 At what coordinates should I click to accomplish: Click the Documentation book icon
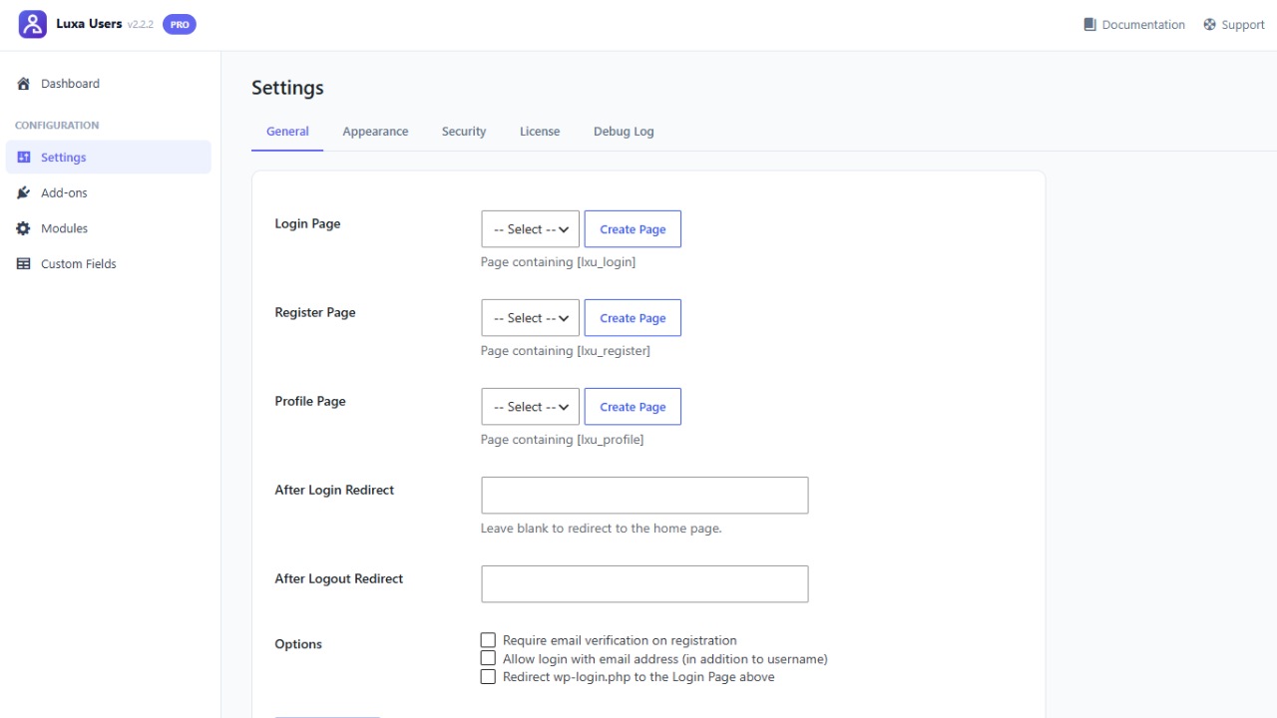click(x=1089, y=25)
